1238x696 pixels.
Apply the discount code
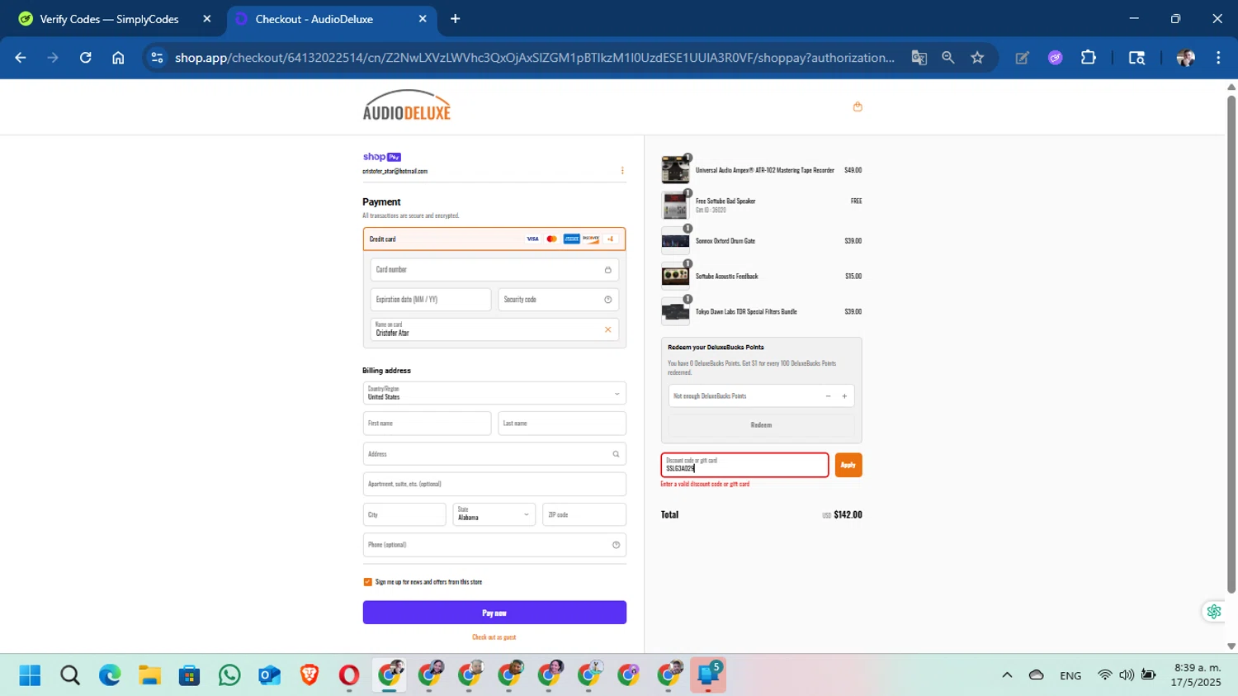coord(848,465)
